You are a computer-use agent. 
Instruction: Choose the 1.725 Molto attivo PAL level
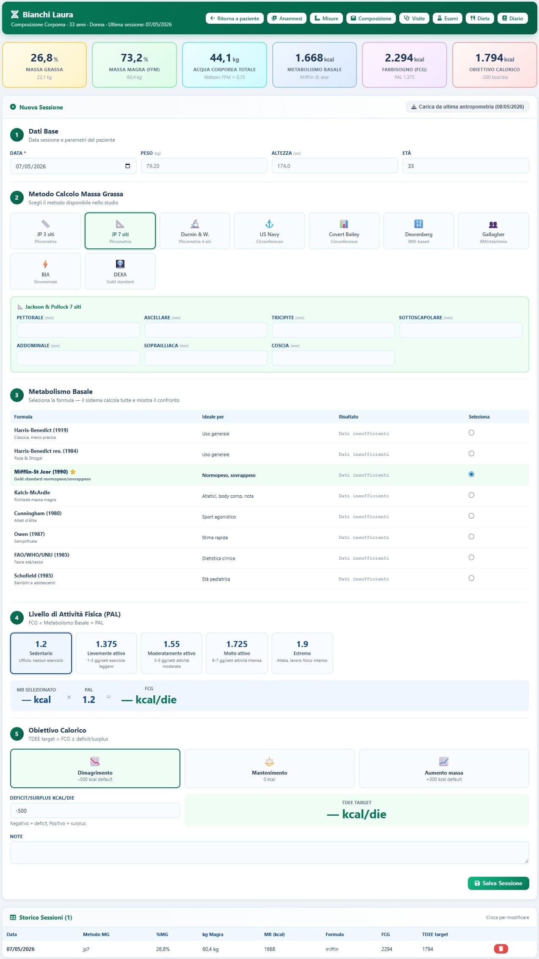(x=237, y=653)
